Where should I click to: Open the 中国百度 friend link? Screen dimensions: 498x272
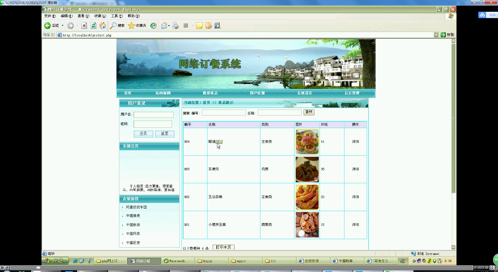[x=133, y=243]
